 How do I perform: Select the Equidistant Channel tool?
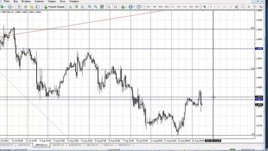[x=237, y=7]
